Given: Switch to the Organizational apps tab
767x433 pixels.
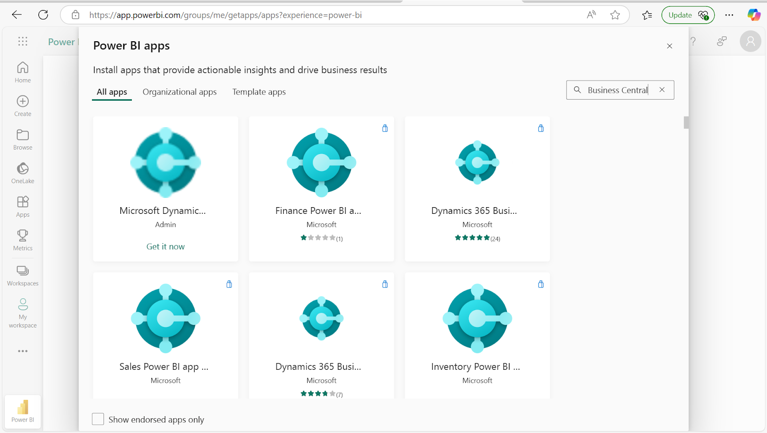Looking at the screenshot, I should [x=180, y=92].
